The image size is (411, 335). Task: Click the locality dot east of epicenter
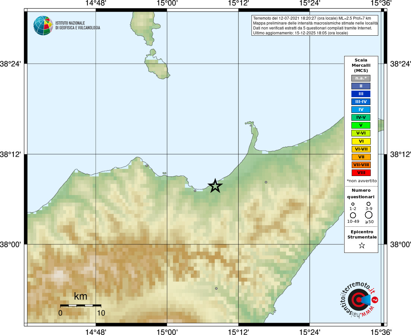point(266,182)
